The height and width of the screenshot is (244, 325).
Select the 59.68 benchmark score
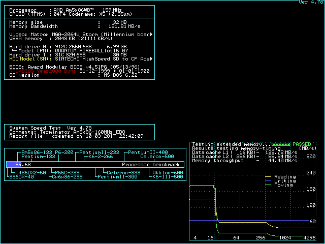pyautogui.click(x=23, y=165)
